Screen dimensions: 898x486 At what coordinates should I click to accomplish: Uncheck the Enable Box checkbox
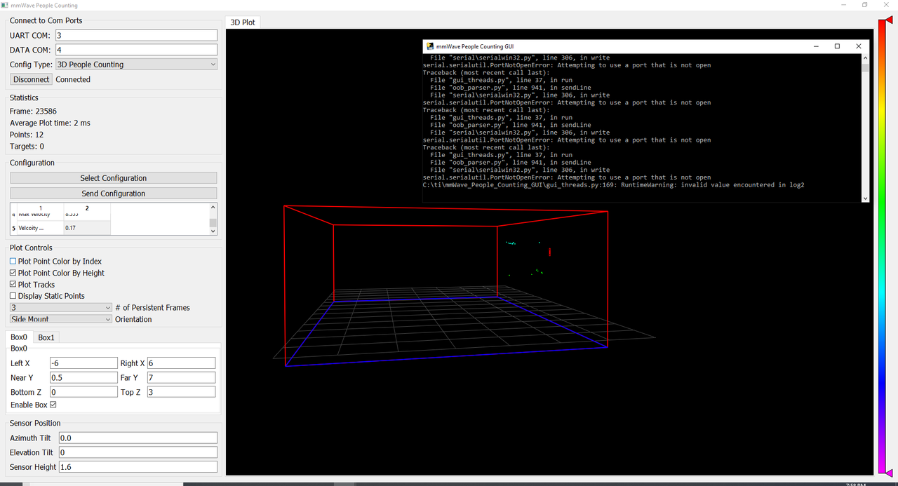[x=53, y=405]
